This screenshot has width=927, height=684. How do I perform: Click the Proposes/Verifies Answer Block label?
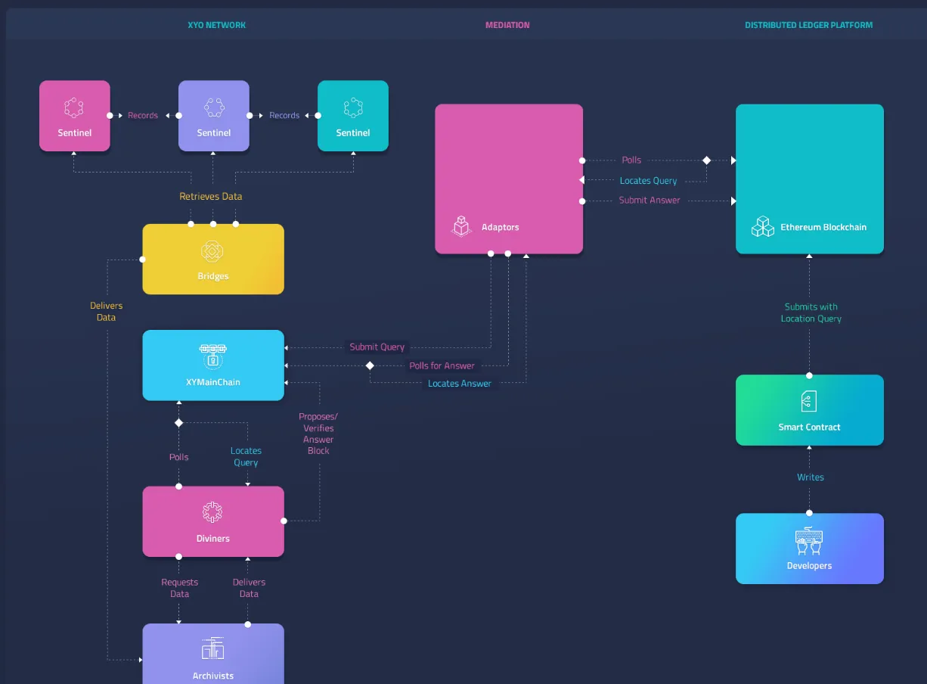point(318,434)
